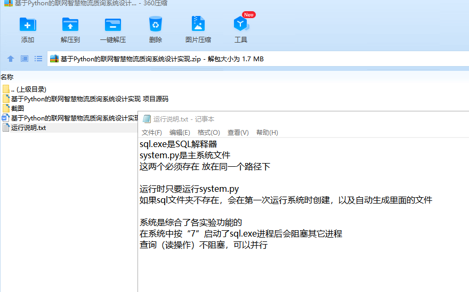Click the line 'sql.exe是SQL解释器'
This screenshot has width=469, height=292.
[x=178, y=144]
